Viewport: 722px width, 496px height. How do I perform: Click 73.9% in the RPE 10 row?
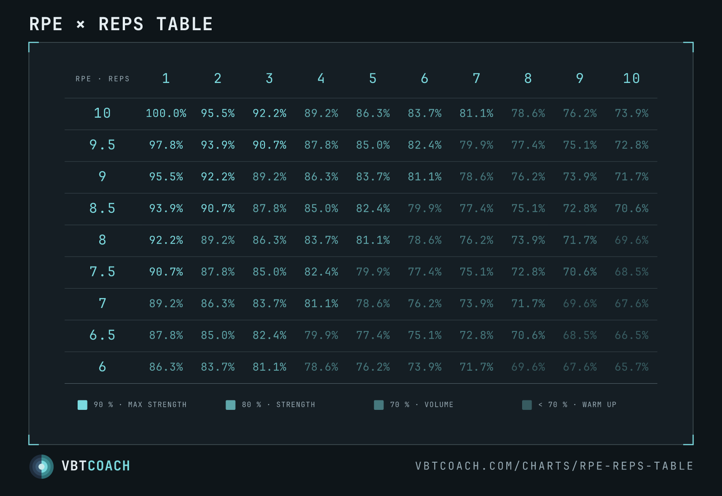click(632, 113)
